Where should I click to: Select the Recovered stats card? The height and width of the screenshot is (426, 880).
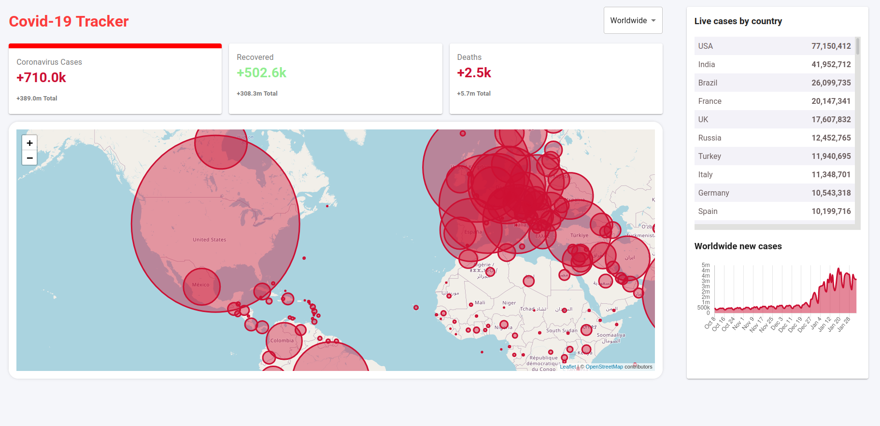point(335,79)
